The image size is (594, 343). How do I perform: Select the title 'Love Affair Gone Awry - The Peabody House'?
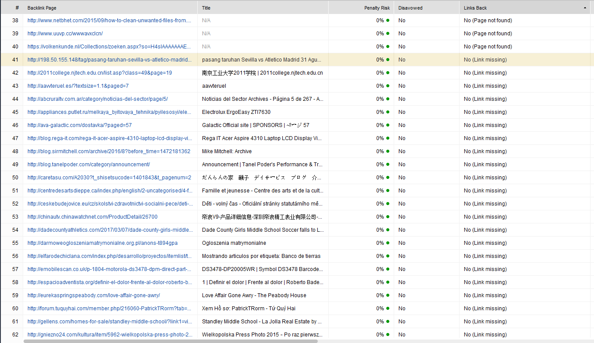[254, 295]
